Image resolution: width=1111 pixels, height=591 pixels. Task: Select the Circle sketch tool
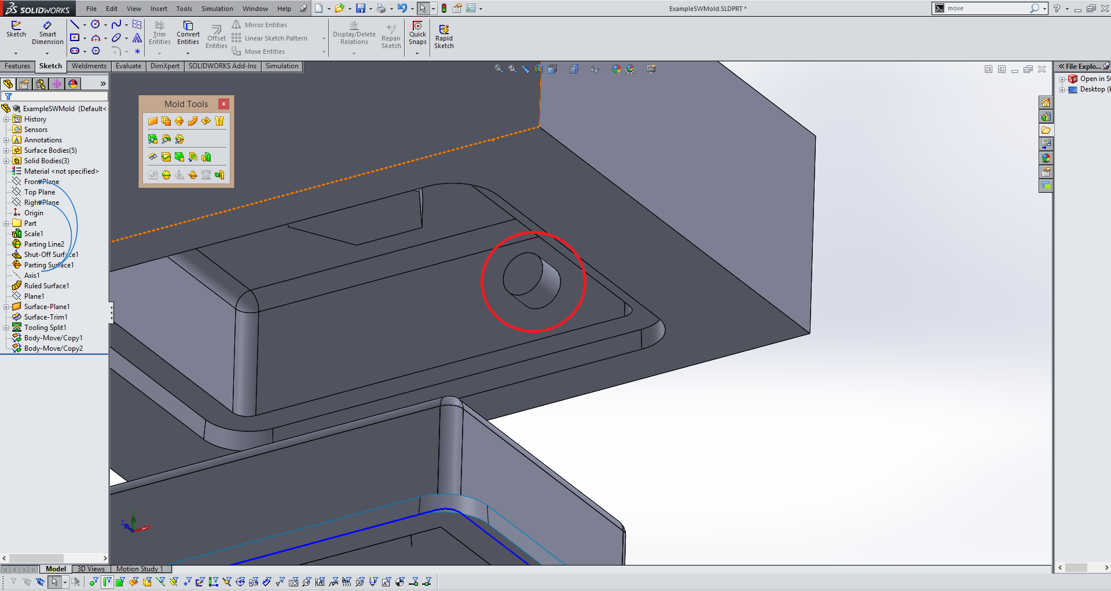pyautogui.click(x=96, y=24)
